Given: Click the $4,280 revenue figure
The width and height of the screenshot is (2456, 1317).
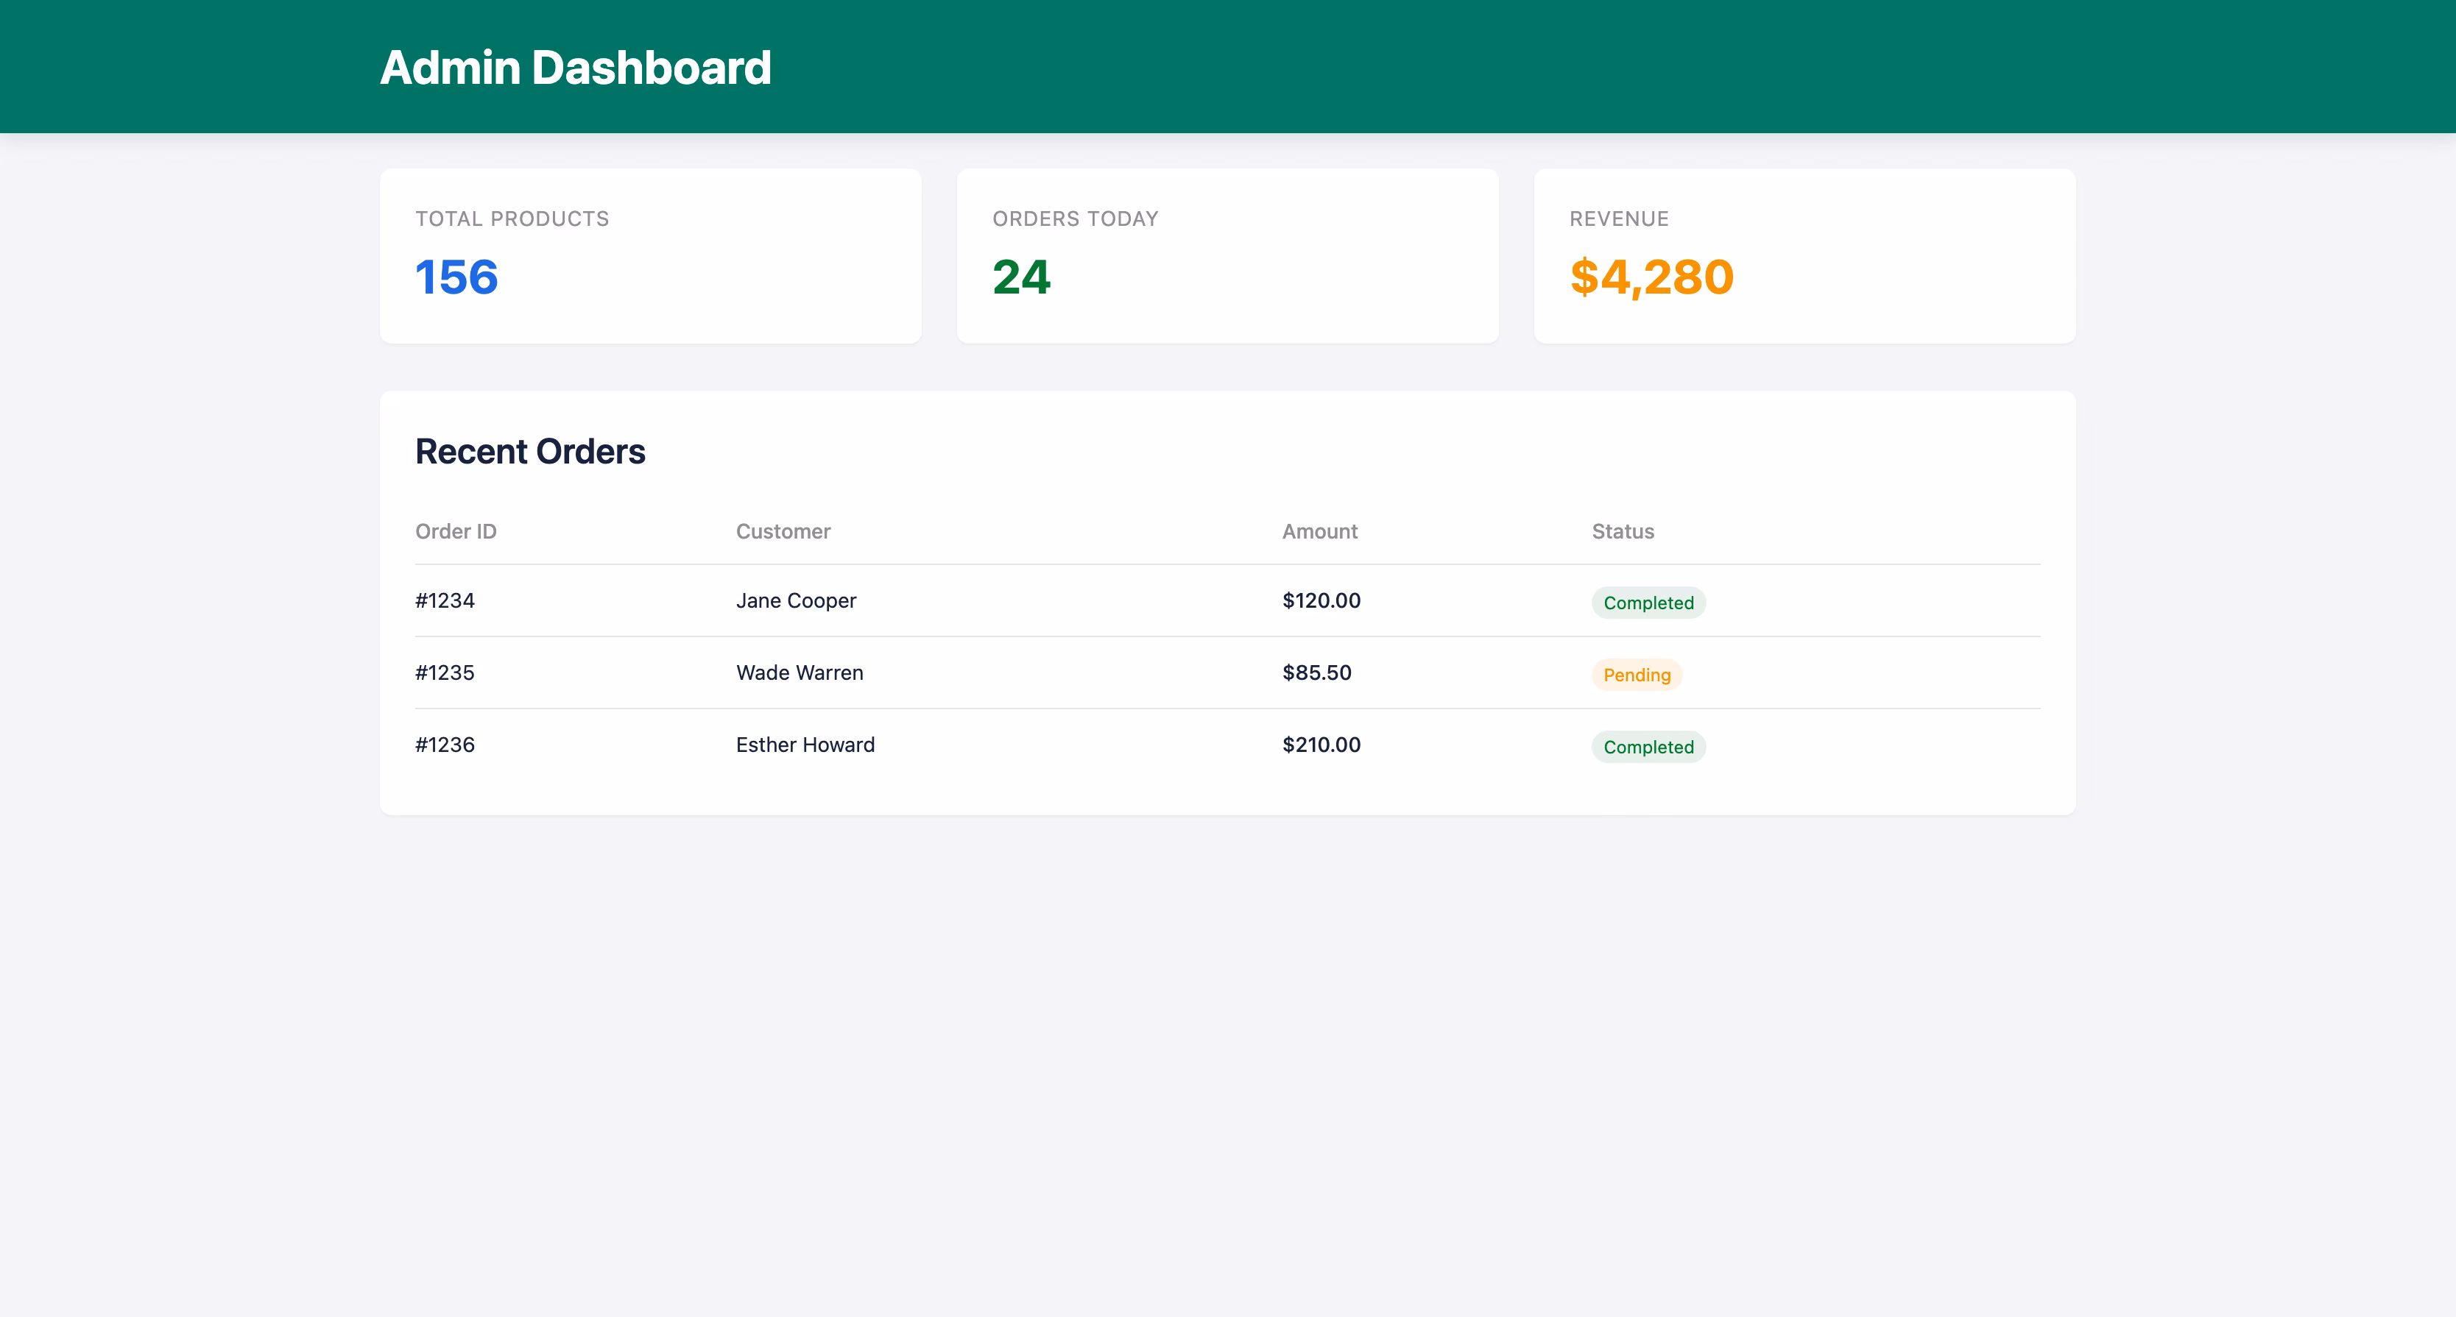Looking at the screenshot, I should point(1652,277).
